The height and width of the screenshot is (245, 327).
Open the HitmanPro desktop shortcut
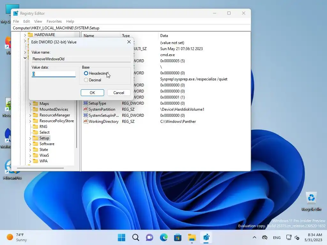[x=12, y=170]
